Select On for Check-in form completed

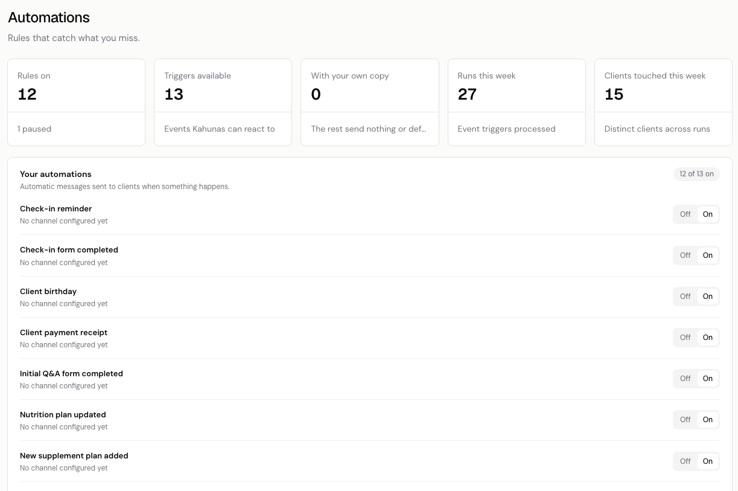(708, 255)
